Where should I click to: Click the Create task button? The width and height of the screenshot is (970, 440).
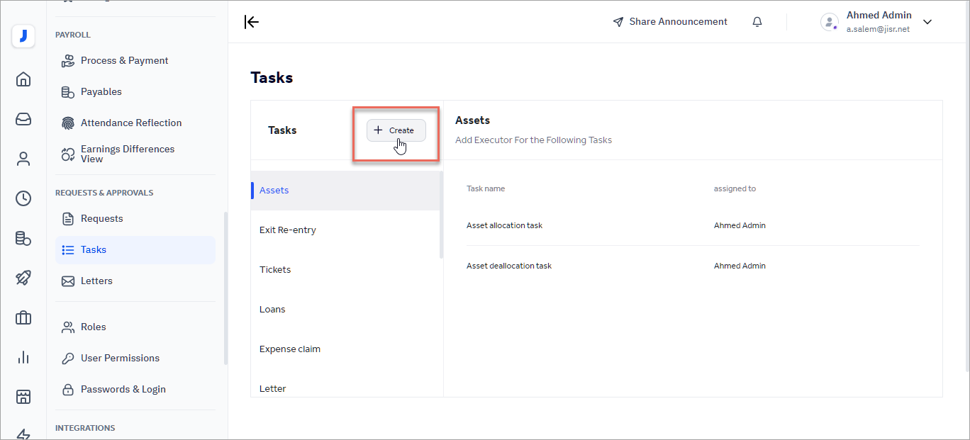tap(396, 130)
